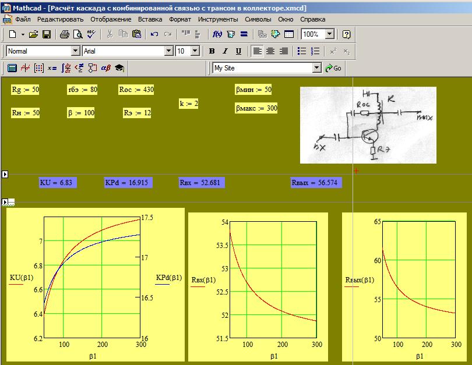The image size is (472, 365).
Task: Open the Calculus toolbar palette
Action: click(x=66, y=68)
